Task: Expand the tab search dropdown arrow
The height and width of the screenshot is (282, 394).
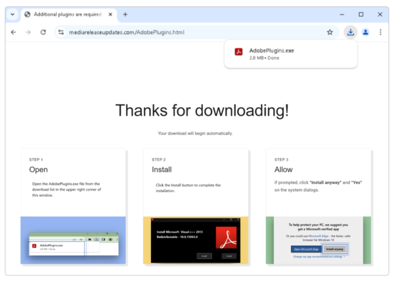Action: coord(12,14)
